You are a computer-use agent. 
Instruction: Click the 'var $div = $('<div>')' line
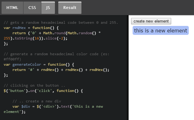(x=58, y=106)
